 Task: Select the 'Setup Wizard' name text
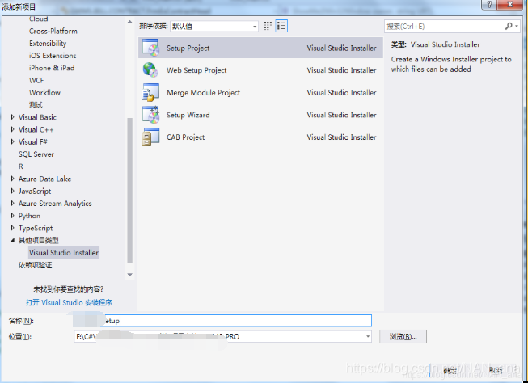coord(188,115)
